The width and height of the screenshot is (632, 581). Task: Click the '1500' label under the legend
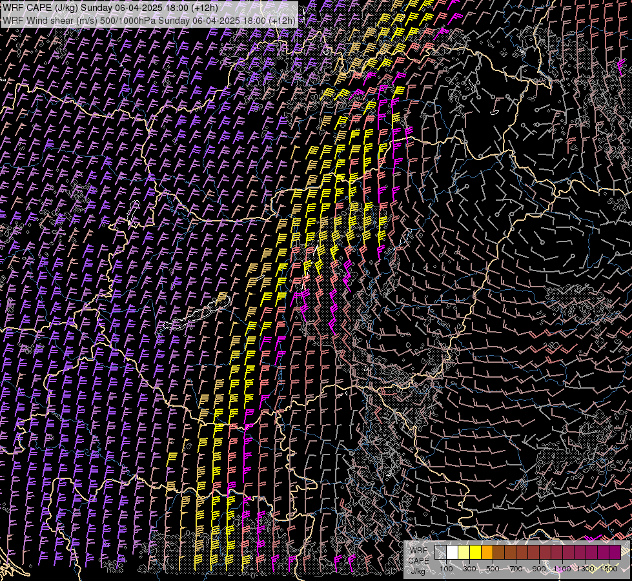coord(609,569)
